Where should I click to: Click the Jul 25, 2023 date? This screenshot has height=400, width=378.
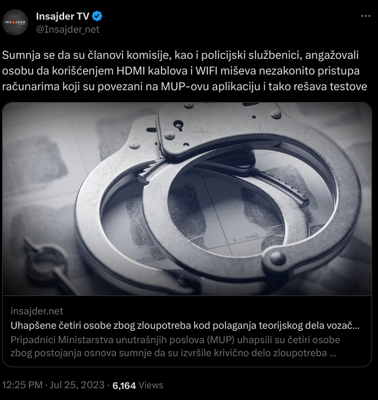click(77, 385)
